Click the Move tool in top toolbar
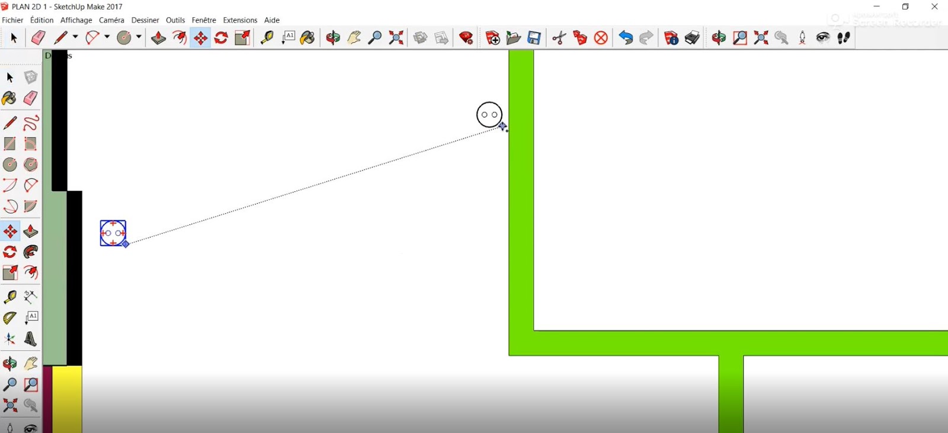 coord(200,38)
